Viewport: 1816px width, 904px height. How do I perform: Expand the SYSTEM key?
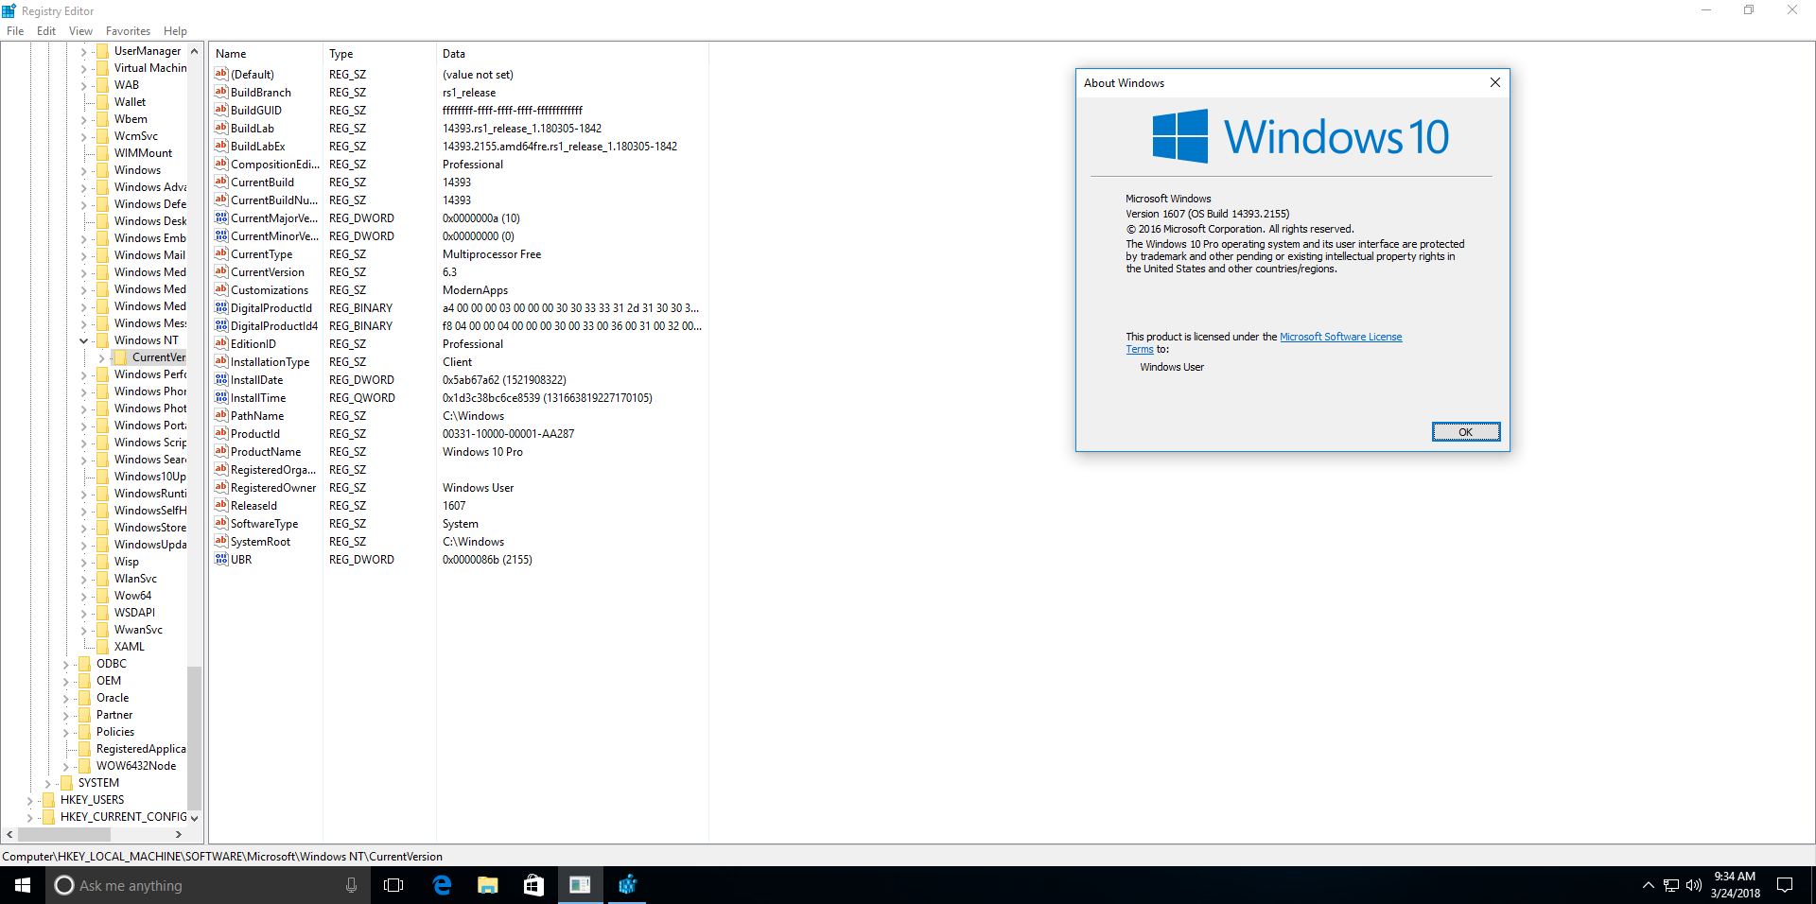47,783
